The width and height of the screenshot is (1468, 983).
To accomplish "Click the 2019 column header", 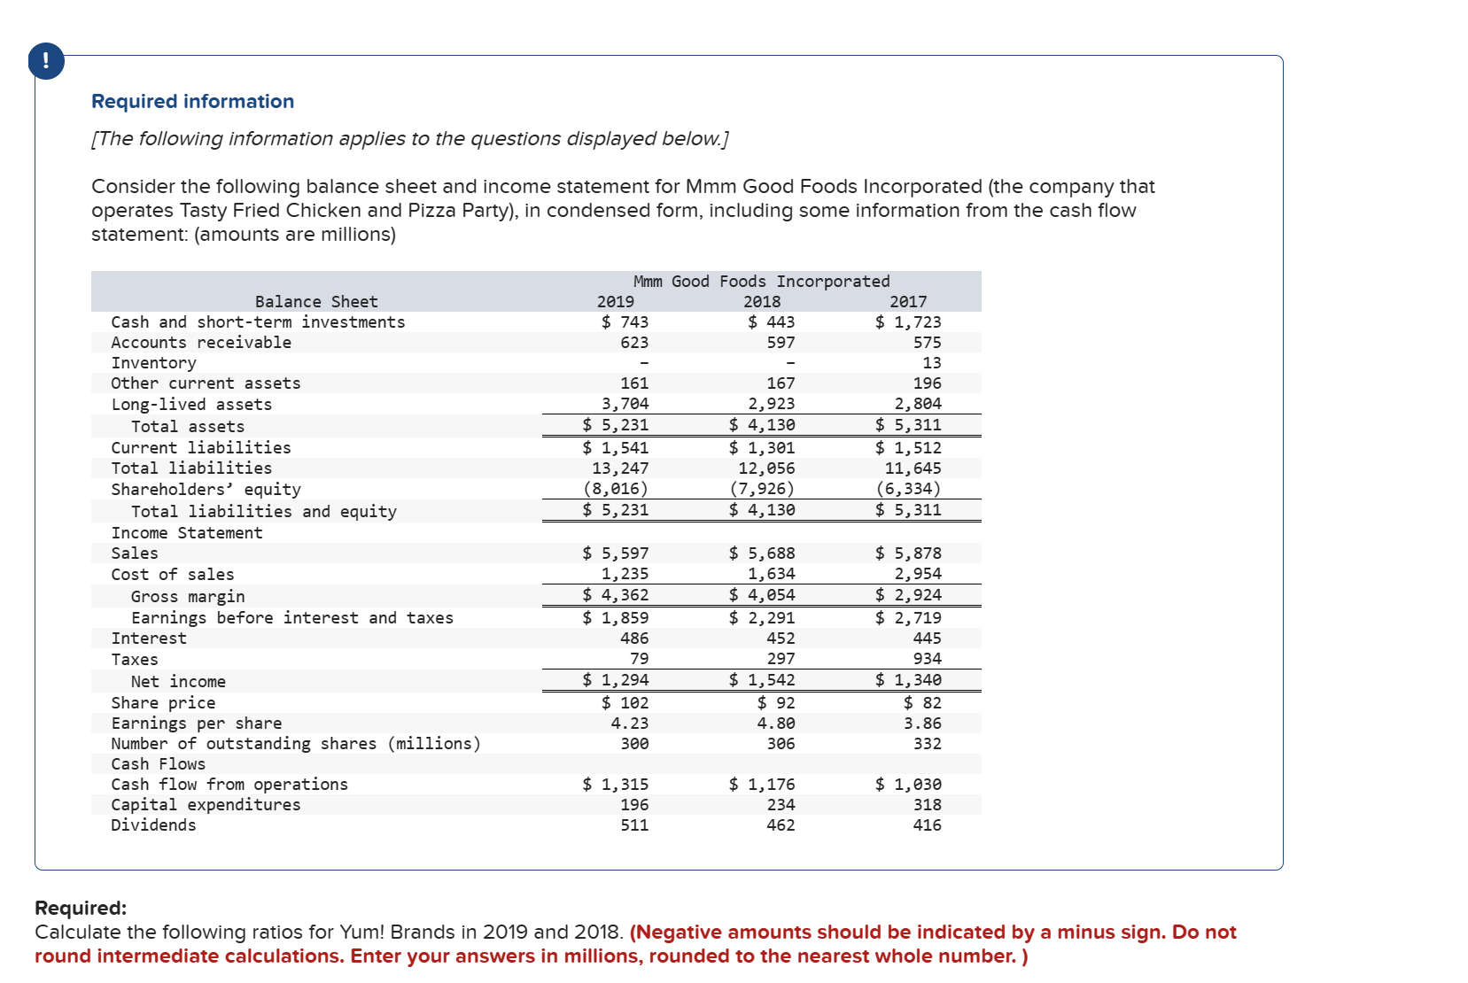I will tap(614, 301).
